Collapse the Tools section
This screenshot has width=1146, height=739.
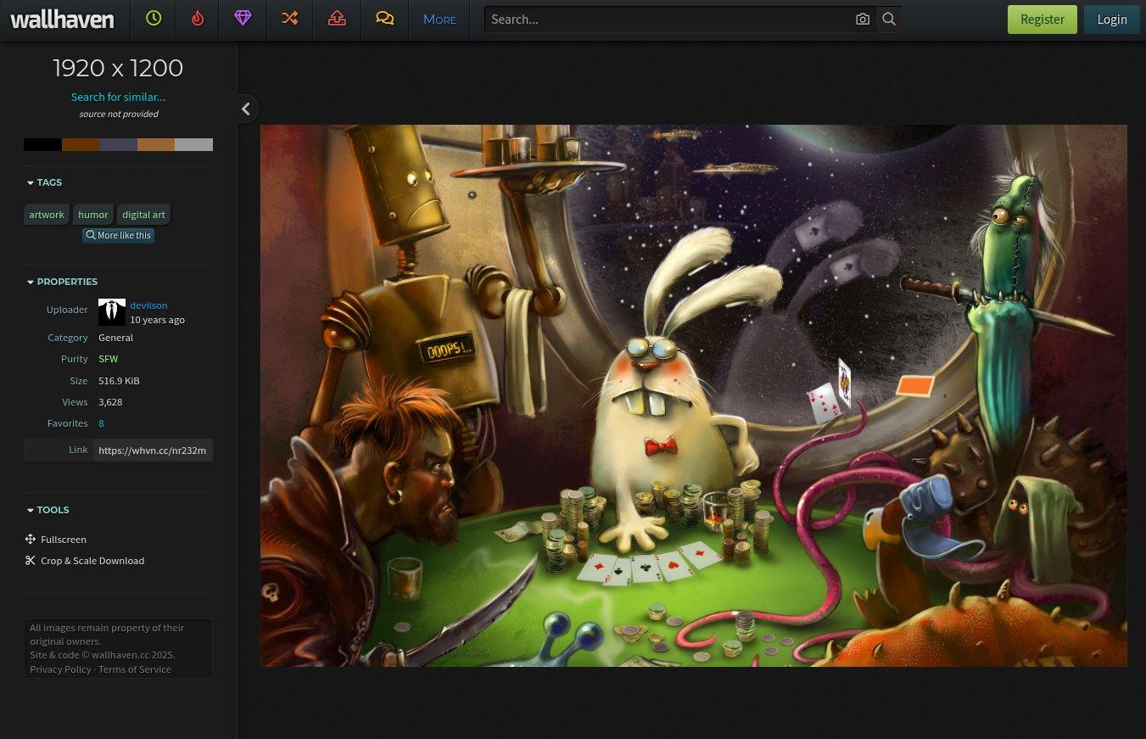(x=48, y=510)
